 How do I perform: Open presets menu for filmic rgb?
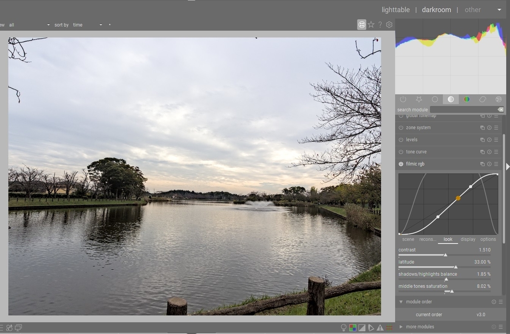(x=496, y=164)
